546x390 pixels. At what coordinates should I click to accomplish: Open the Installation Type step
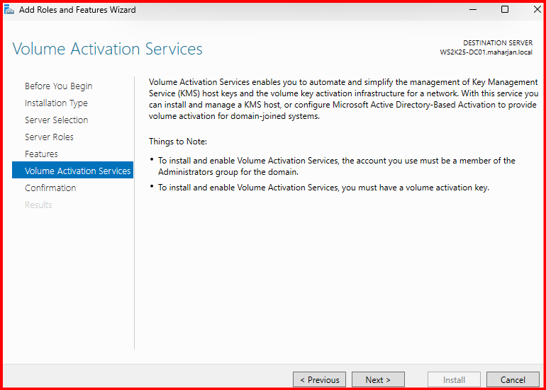point(56,103)
